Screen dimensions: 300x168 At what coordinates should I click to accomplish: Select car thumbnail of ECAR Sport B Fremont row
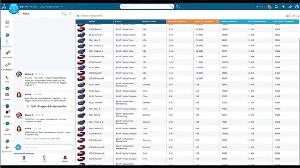pos(81,62)
